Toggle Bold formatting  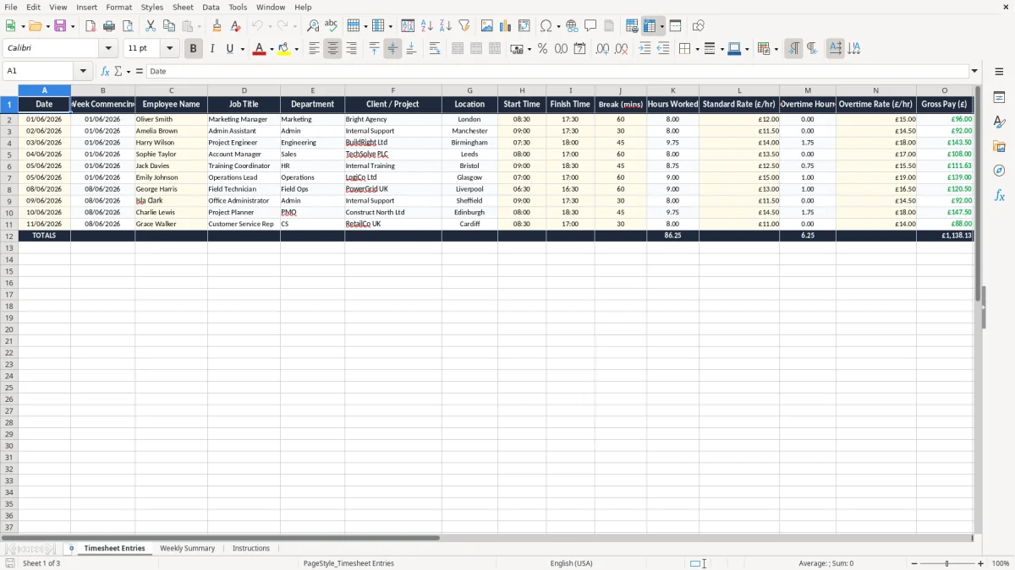coord(194,49)
